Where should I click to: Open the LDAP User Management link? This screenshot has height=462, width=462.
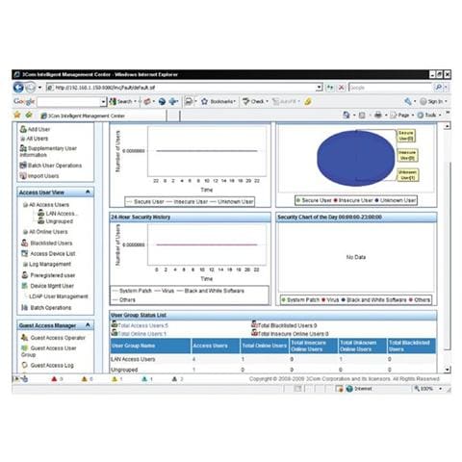(x=59, y=296)
